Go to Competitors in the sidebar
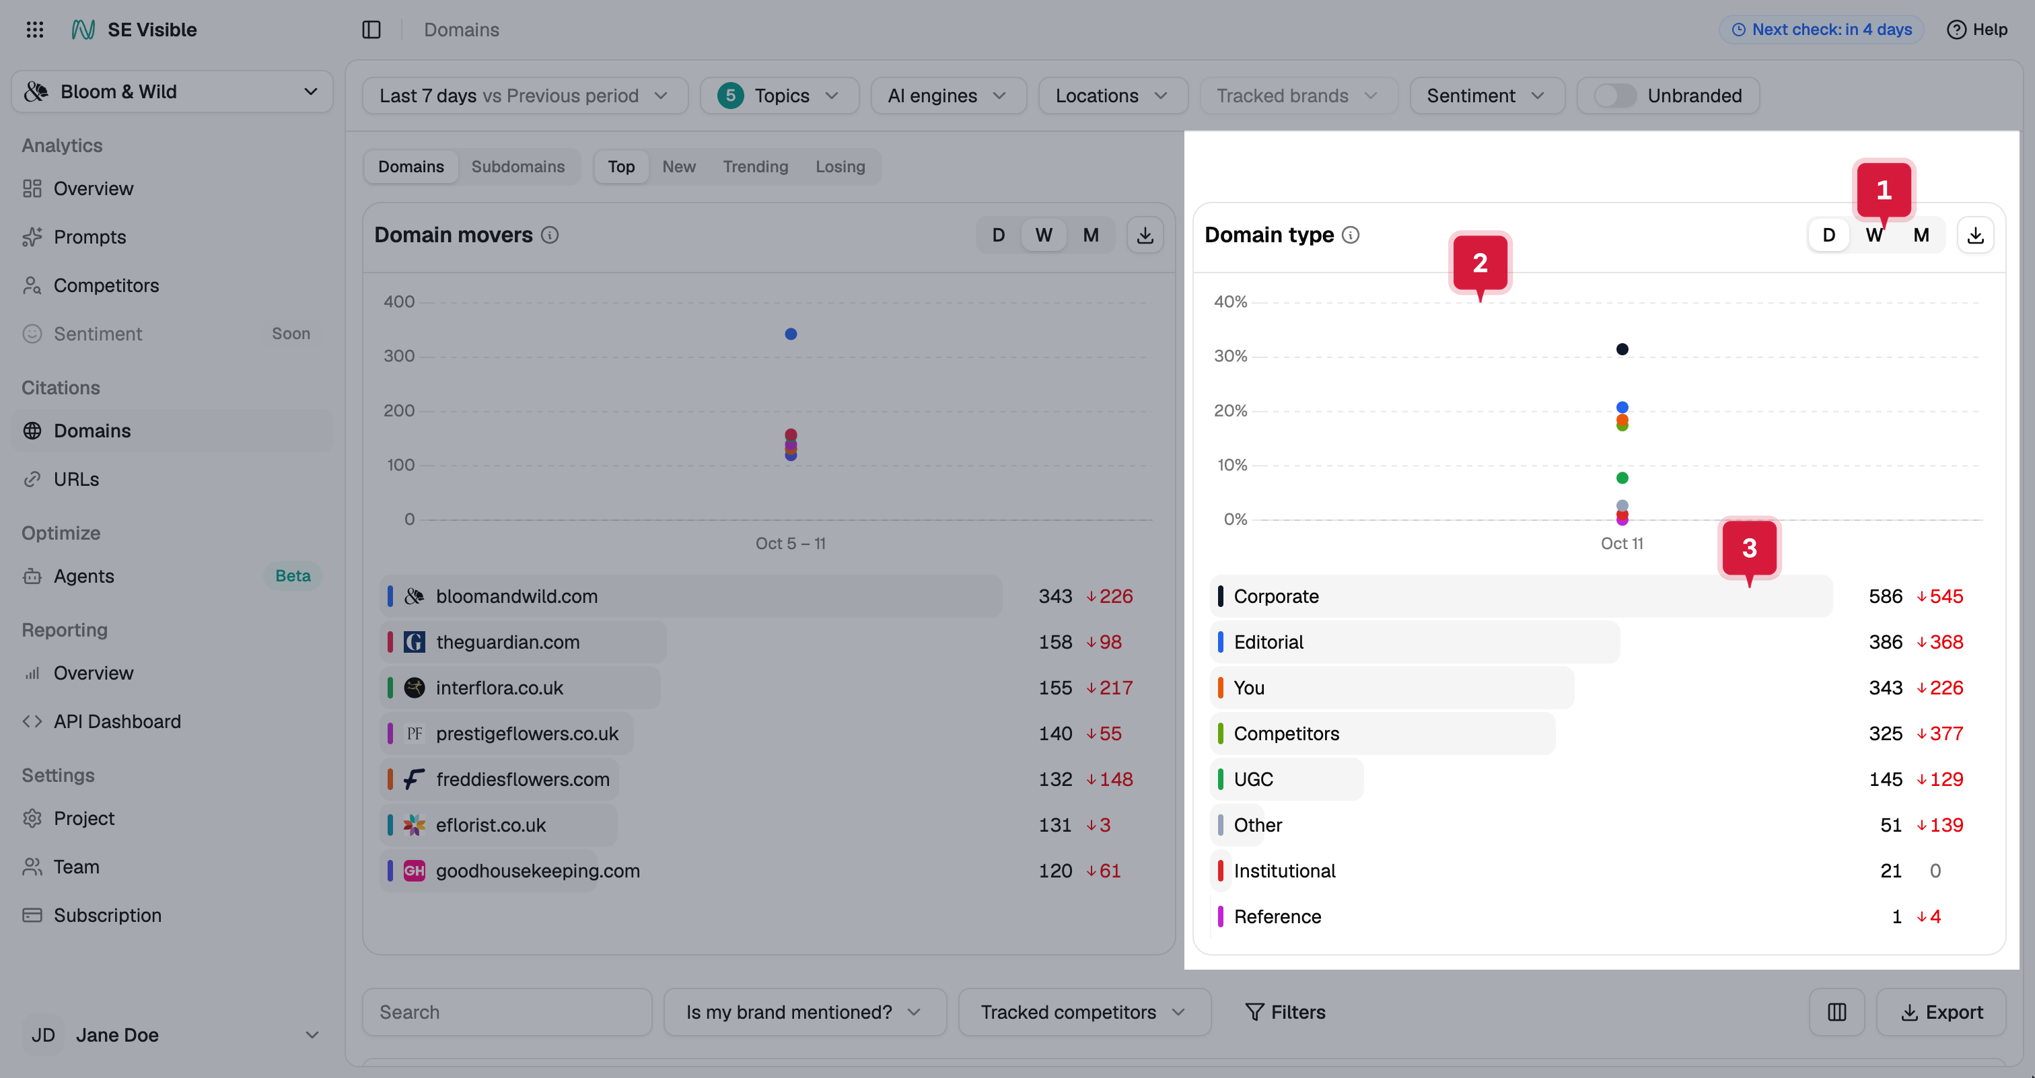Viewport: 2035px width, 1078px height. click(106, 286)
